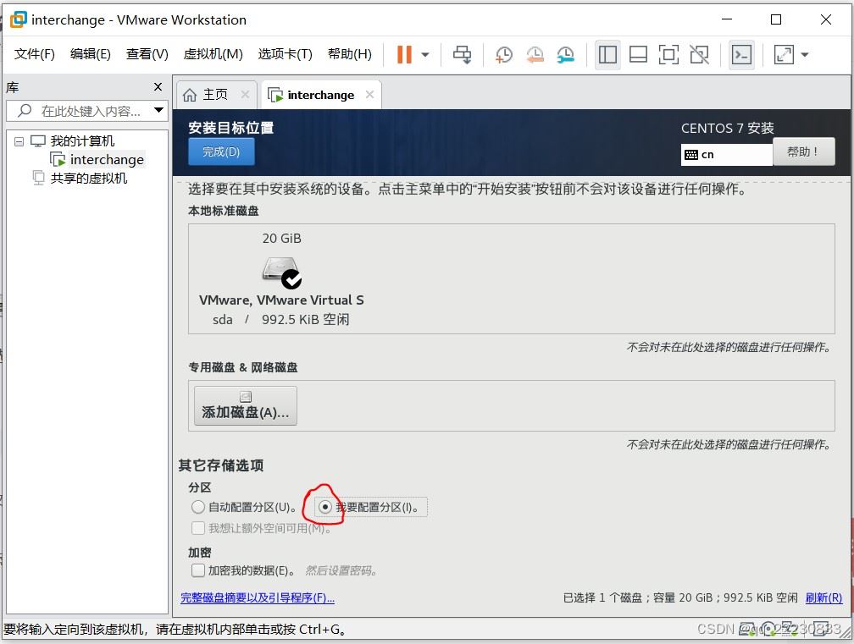
Task: Open 完整磁盘摘要以及引导程序(F) link
Action: (x=258, y=597)
